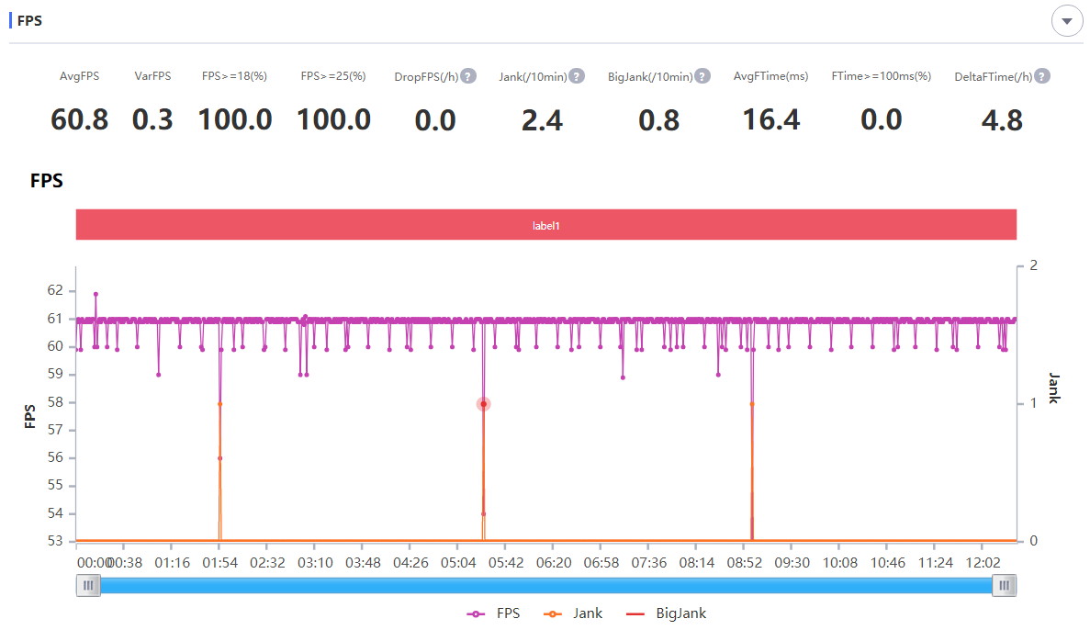This screenshot has height=630, width=1090.
Task: Click the Jank value 2.4
Action: (542, 120)
